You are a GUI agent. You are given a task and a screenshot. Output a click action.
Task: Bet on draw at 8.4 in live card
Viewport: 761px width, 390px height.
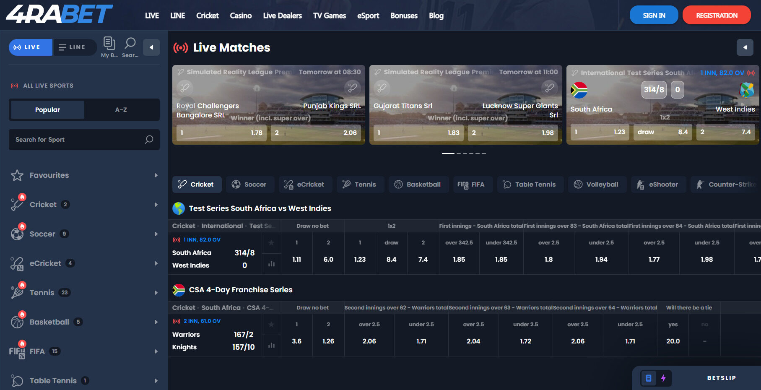click(662, 132)
